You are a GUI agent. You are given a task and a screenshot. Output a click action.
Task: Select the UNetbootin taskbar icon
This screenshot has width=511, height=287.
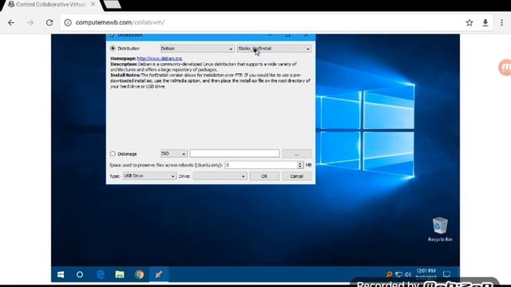pyautogui.click(x=159, y=274)
